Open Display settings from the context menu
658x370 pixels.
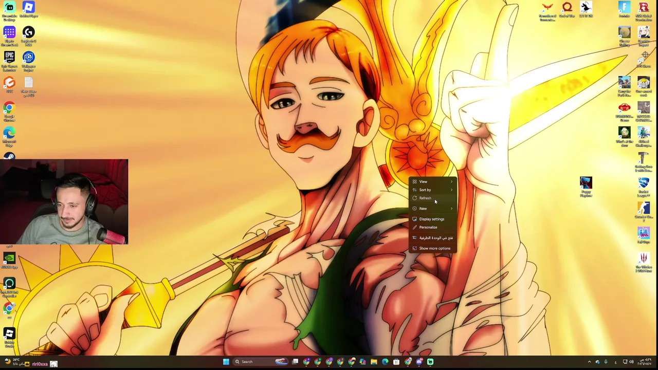[x=432, y=219]
